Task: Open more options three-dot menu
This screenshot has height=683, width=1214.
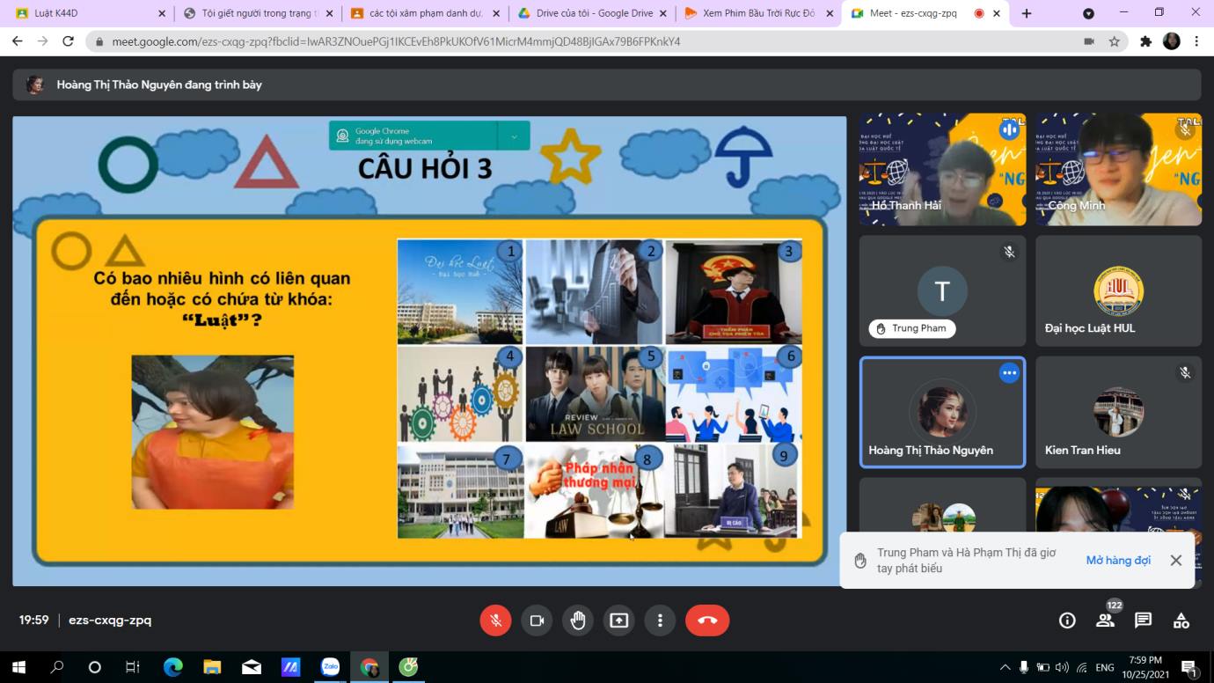Action: coord(660,621)
